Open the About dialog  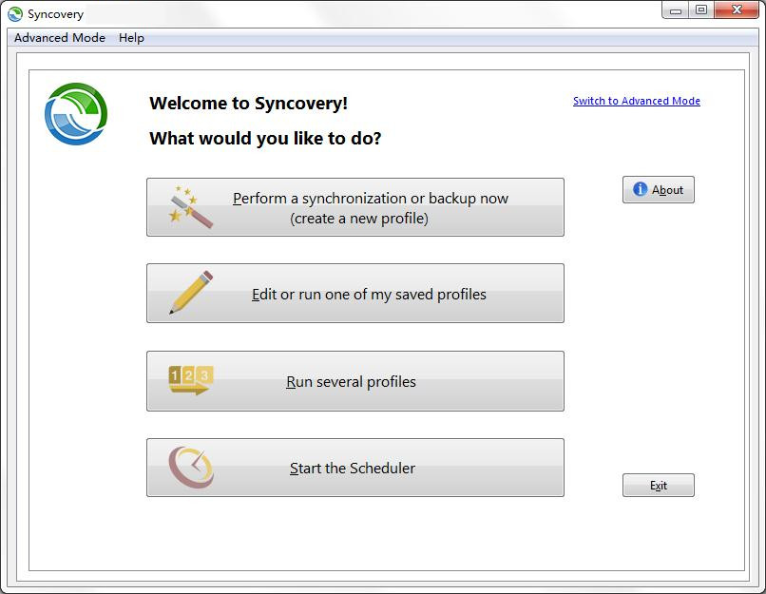click(x=658, y=189)
